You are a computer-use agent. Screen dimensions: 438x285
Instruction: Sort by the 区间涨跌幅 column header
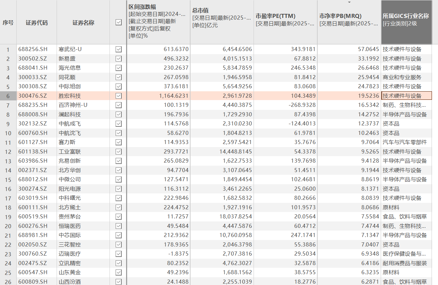coord(158,23)
